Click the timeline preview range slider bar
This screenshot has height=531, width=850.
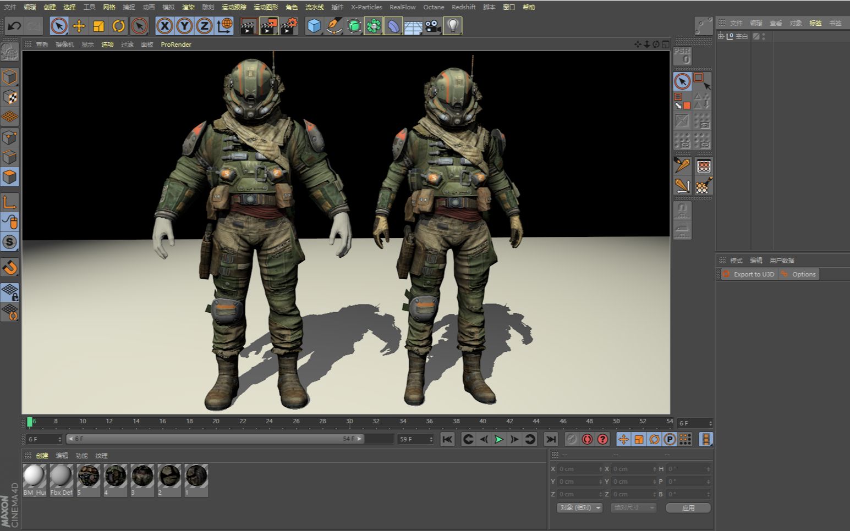coord(215,439)
